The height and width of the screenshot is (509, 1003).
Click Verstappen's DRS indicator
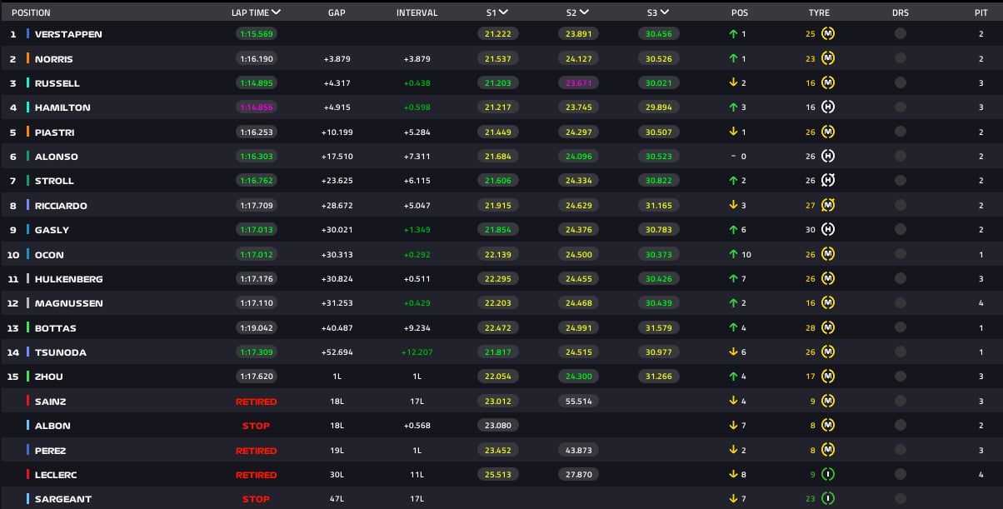(901, 34)
